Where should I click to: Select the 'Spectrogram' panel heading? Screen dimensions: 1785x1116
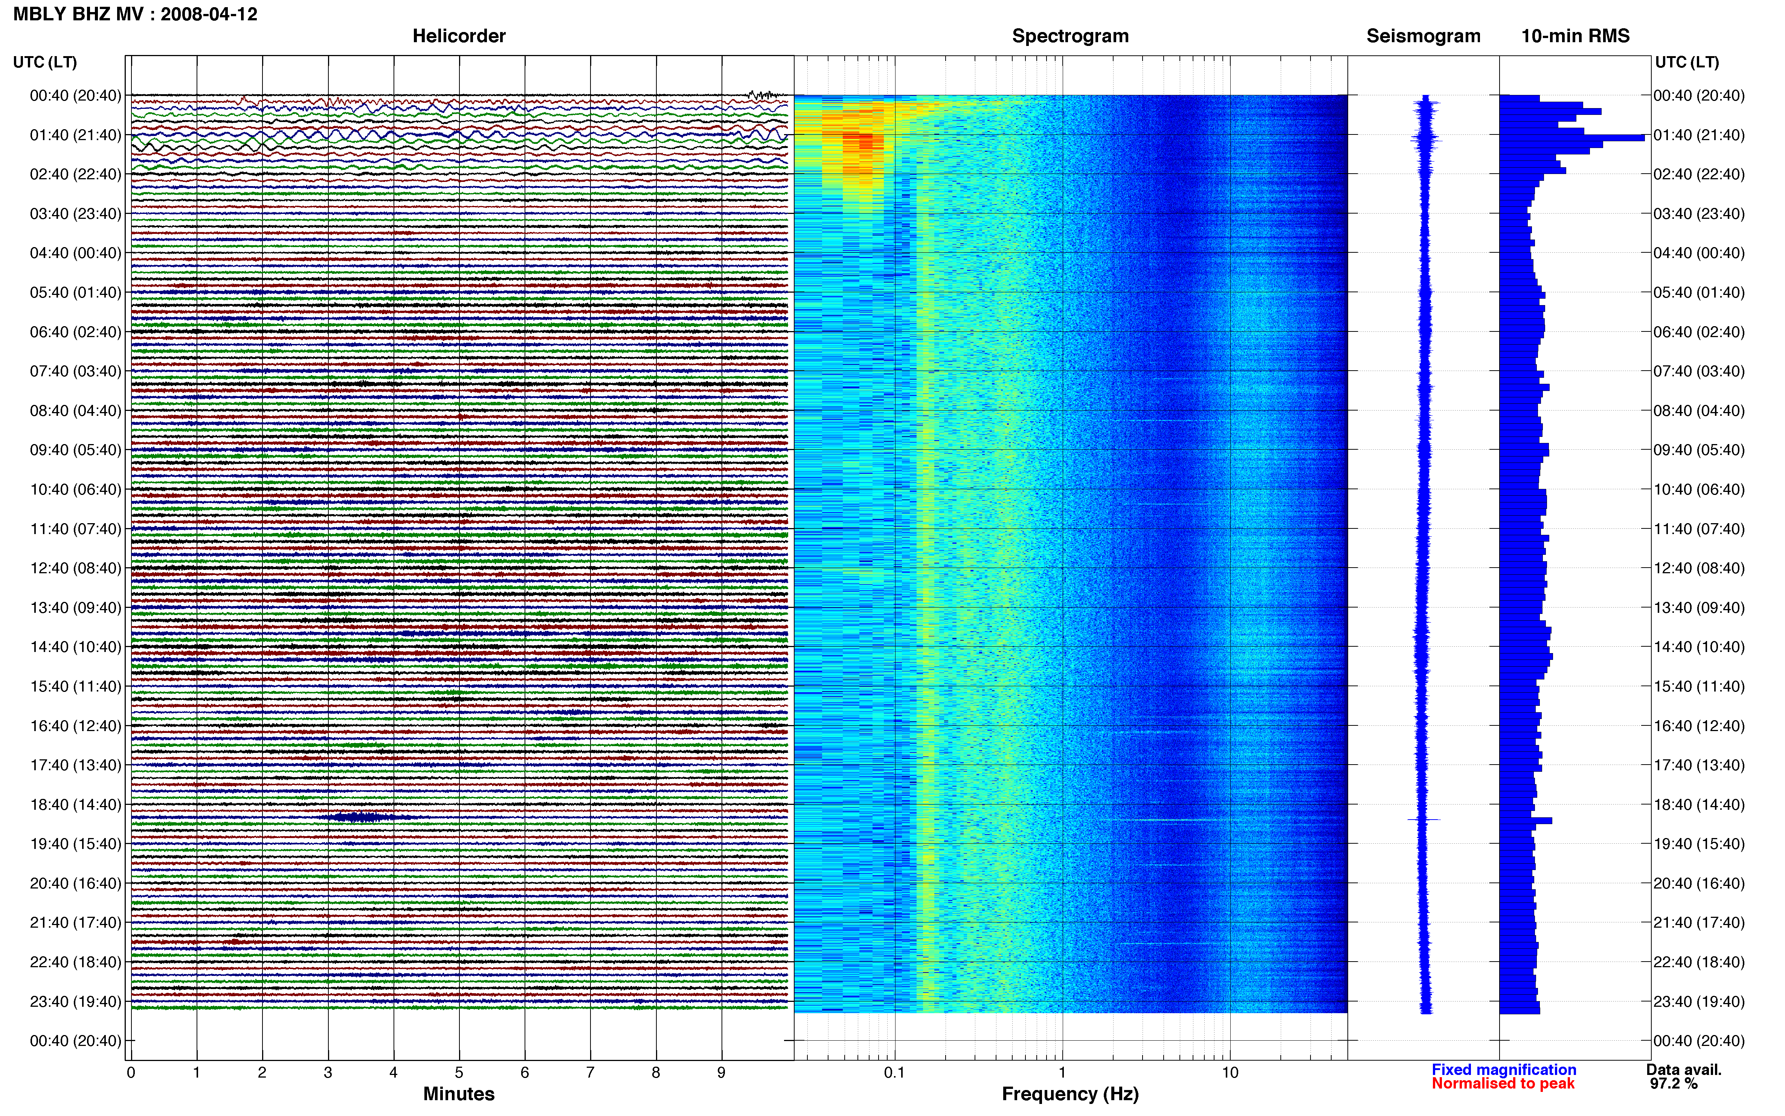(1070, 36)
